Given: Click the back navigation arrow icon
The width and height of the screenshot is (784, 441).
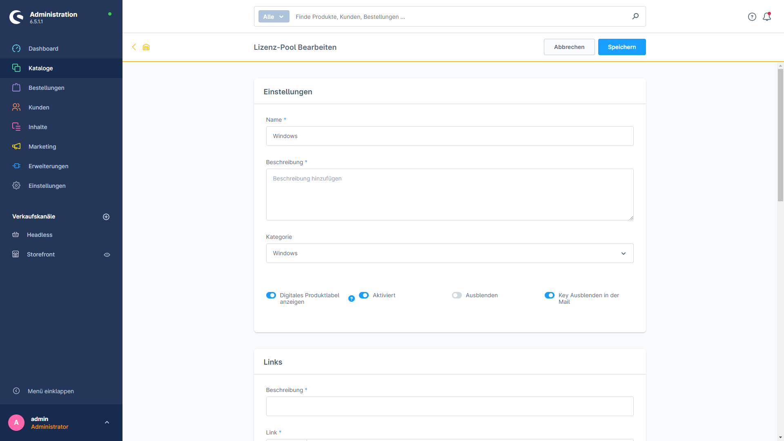Looking at the screenshot, I should pyautogui.click(x=134, y=47).
